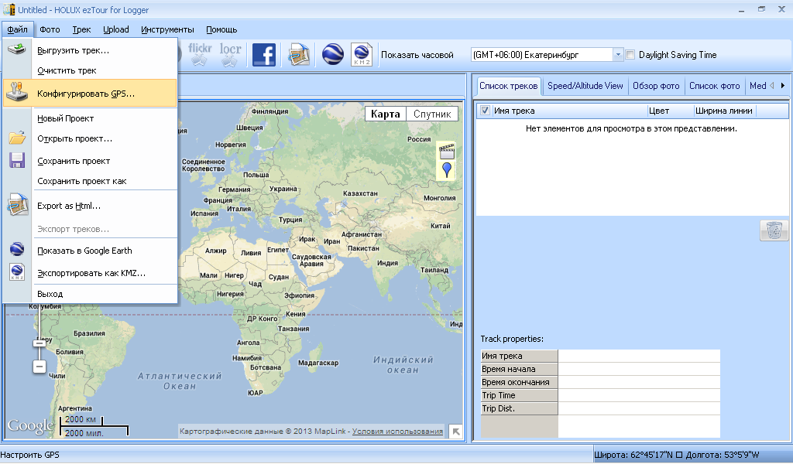Click the Ширина линии column header

click(x=724, y=111)
